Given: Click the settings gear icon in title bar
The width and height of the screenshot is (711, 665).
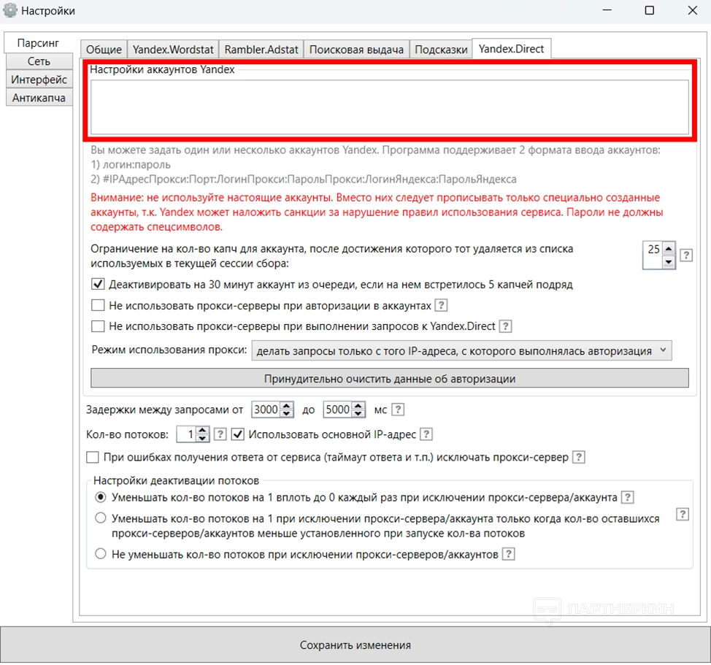Looking at the screenshot, I should [x=10, y=10].
